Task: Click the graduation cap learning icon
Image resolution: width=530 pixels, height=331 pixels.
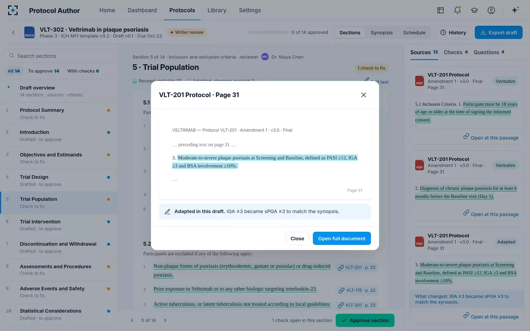Action: tap(474, 10)
